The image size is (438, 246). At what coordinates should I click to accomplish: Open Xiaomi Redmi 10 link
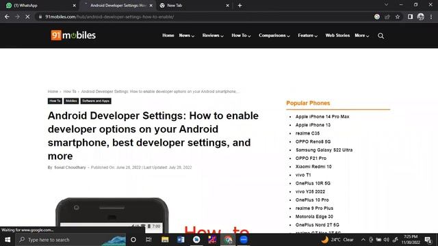point(313,167)
